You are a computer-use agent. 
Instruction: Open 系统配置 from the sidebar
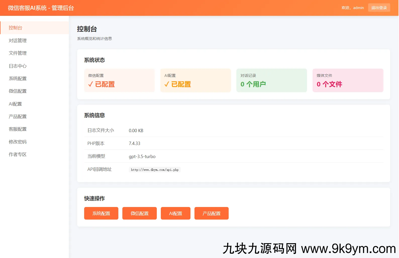click(18, 78)
